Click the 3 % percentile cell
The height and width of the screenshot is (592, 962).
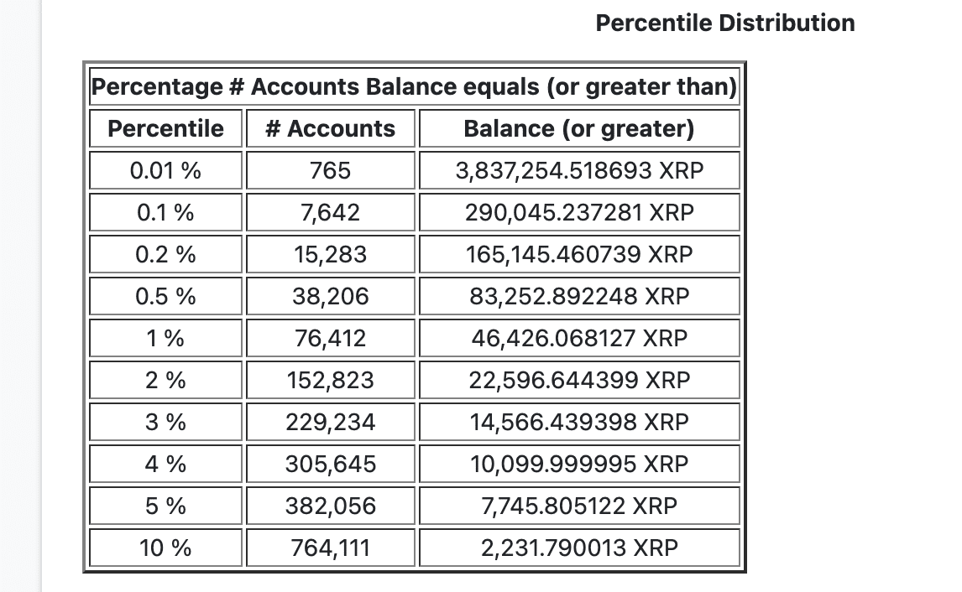(166, 423)
